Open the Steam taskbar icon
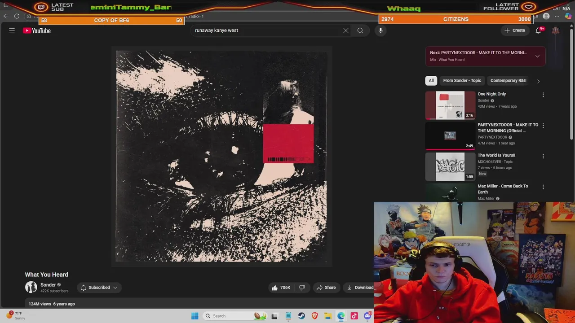This screenshot has height=323, width=575. tap(301, 316)
